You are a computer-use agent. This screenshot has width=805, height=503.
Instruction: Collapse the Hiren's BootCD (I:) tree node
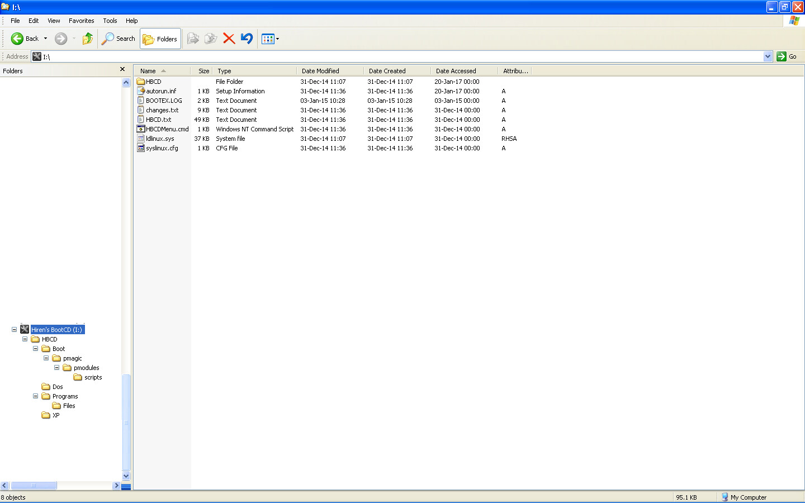(14, 330)
